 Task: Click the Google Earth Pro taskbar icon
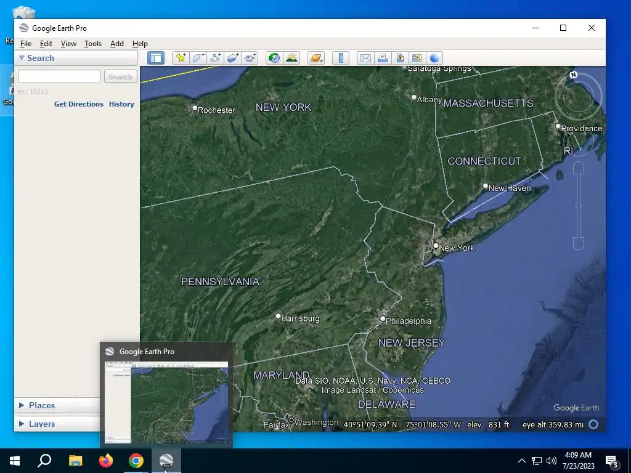click(x=166, y=461)
